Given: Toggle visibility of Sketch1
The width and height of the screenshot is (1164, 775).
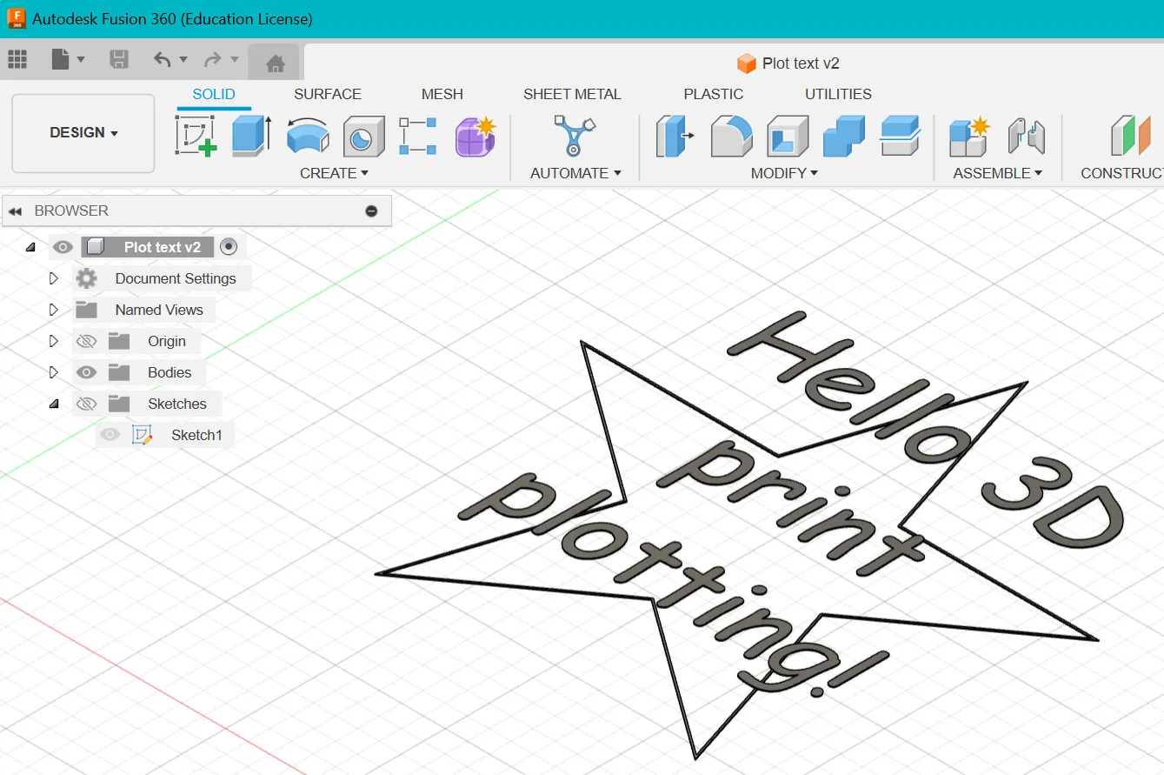Looking at the screenshot, I should [x=110, y=435].
